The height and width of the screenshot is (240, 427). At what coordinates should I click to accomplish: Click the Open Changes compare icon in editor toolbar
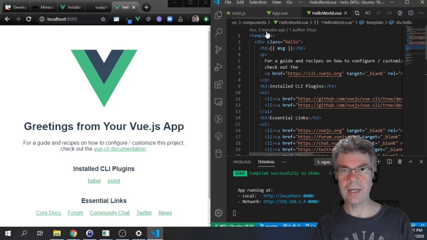357,13
